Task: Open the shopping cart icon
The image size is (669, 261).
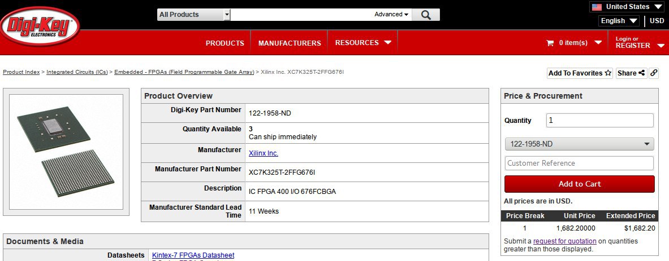Action: [550, 42]
